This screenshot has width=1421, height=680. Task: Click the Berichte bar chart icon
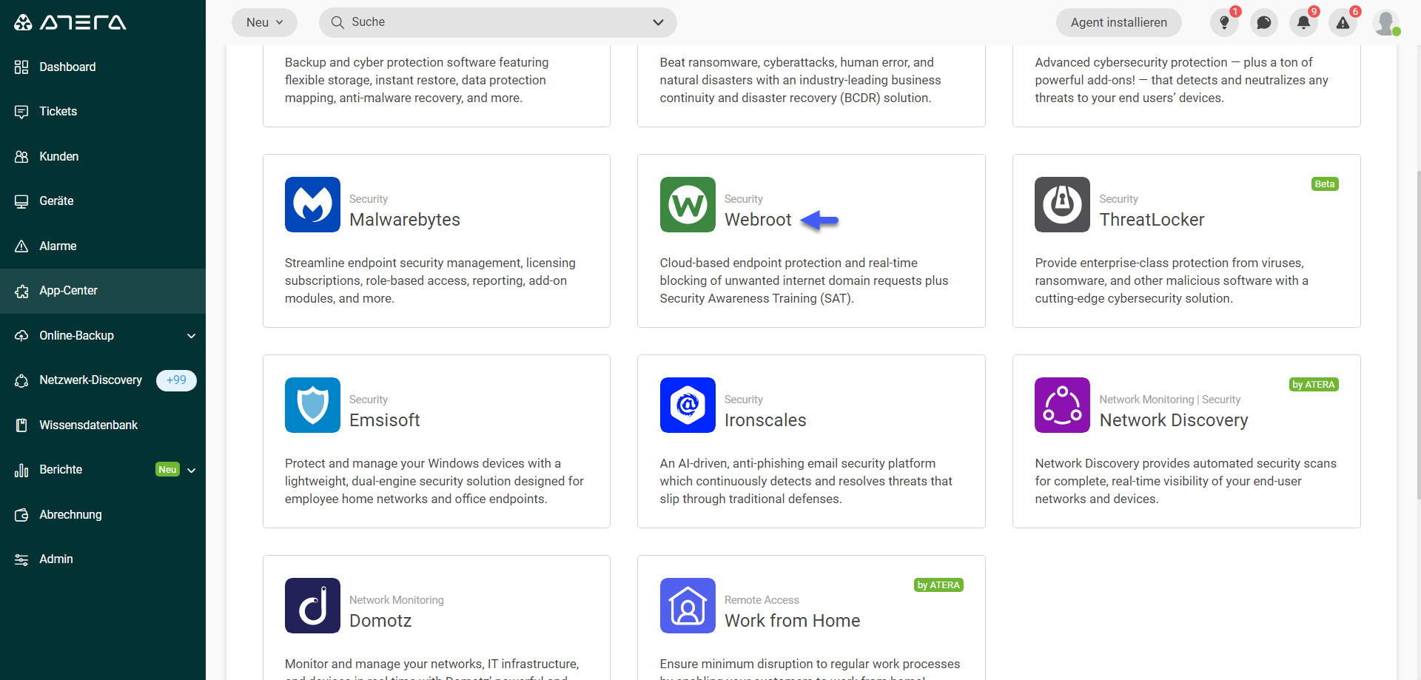click(21, 470)
